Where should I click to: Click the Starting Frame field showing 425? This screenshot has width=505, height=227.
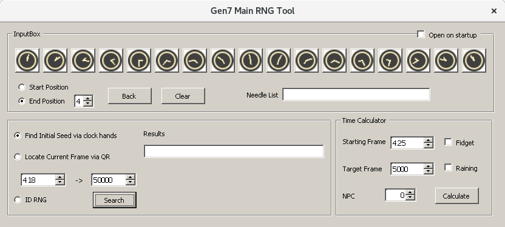[407, 143]
